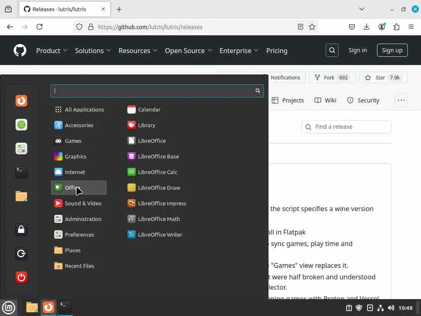Screen dimensions: 421x316
Task: Select the Preferences category
Action: (79, 235)
